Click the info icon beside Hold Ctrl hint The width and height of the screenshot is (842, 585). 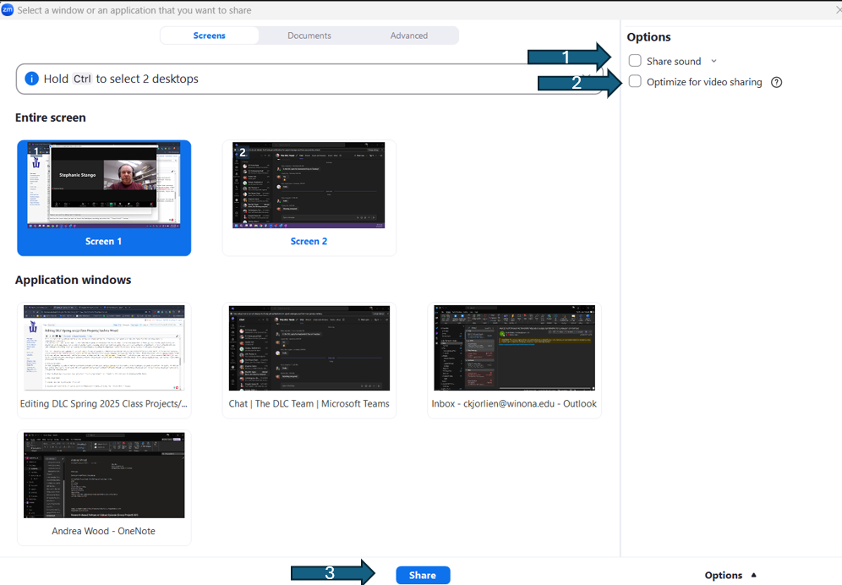point(31,79)
